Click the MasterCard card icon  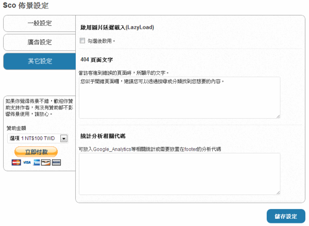16,163
